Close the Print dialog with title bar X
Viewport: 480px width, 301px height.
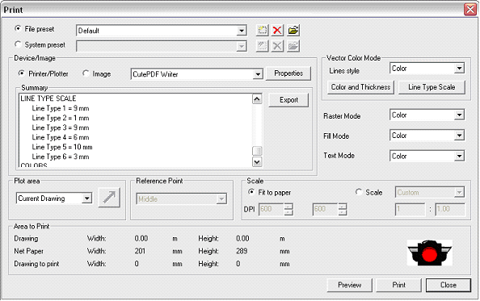tap(469, 10)
